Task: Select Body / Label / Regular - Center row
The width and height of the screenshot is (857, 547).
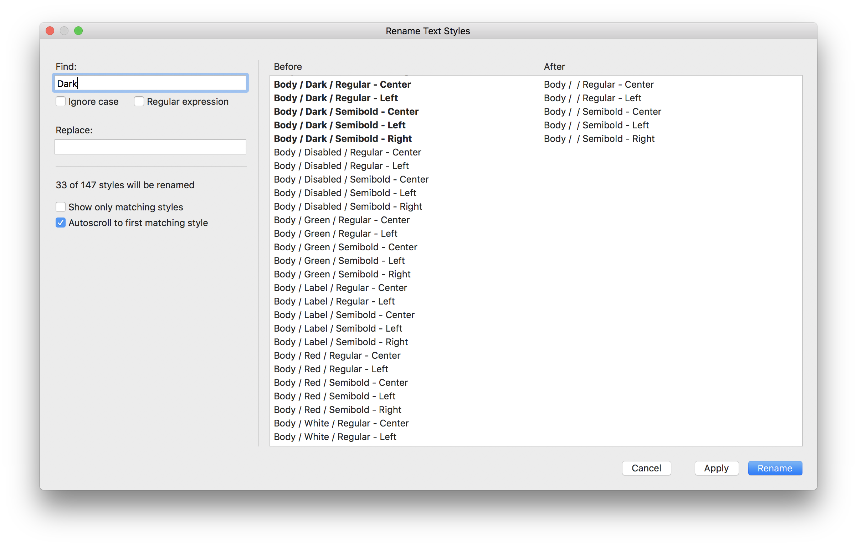Action: 340,288
